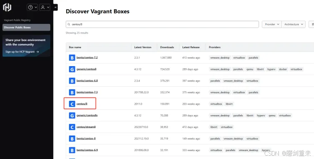Open the user account menu
This screenshot has width=314, height=159.
[x=45, y=8]
